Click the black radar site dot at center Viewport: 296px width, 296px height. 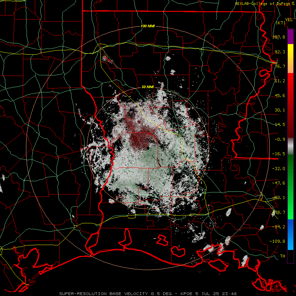tap(148, 148)
